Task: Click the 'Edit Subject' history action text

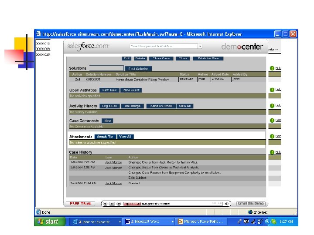Action: click(x=137, y=178)
